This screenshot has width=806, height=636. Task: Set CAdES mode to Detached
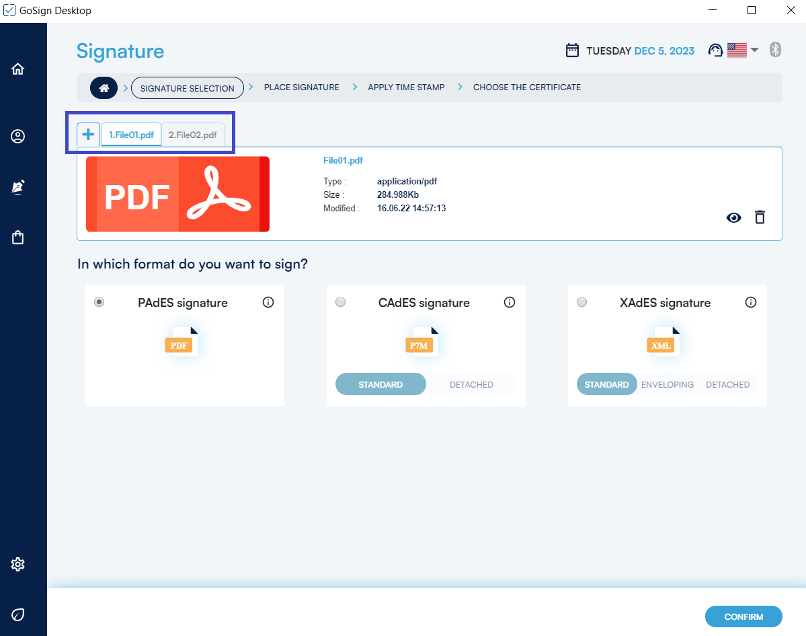[471, 385]
